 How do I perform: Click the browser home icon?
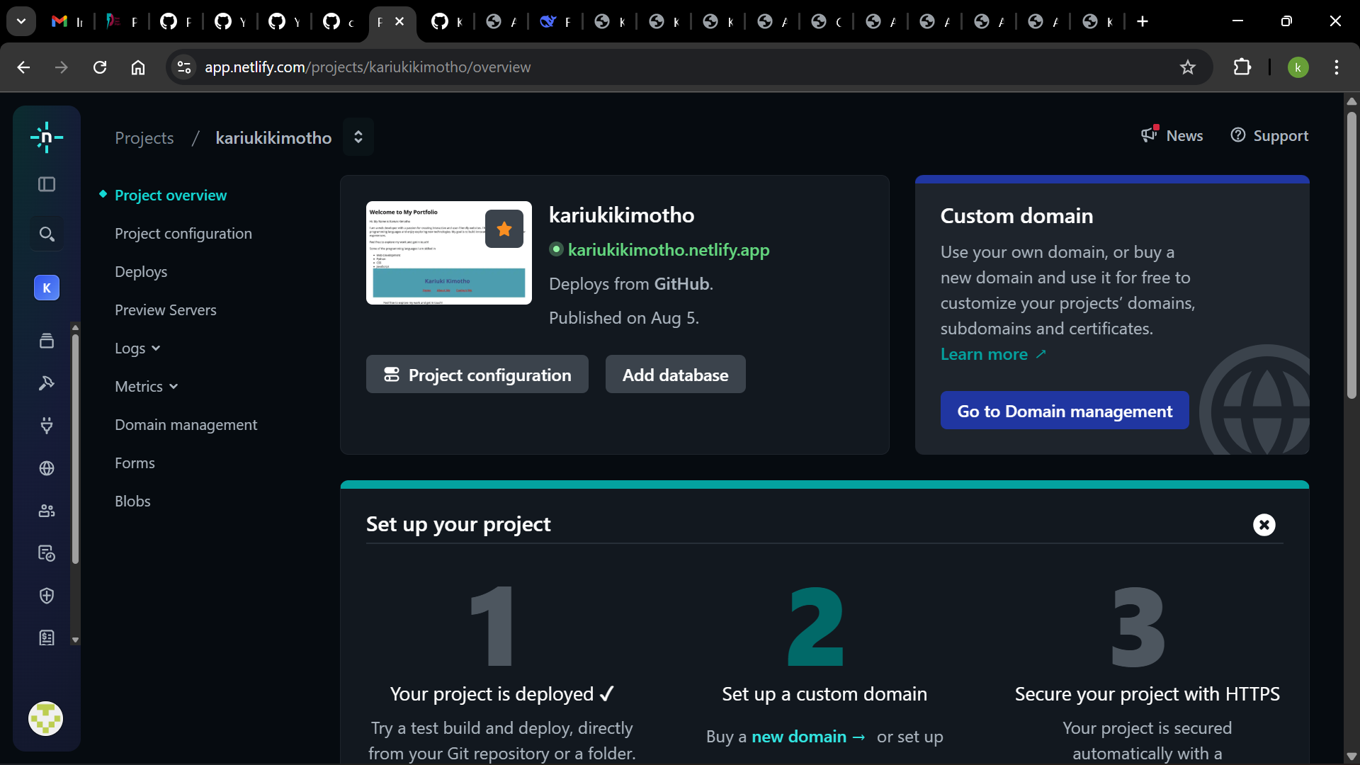[x=138, y=67]
